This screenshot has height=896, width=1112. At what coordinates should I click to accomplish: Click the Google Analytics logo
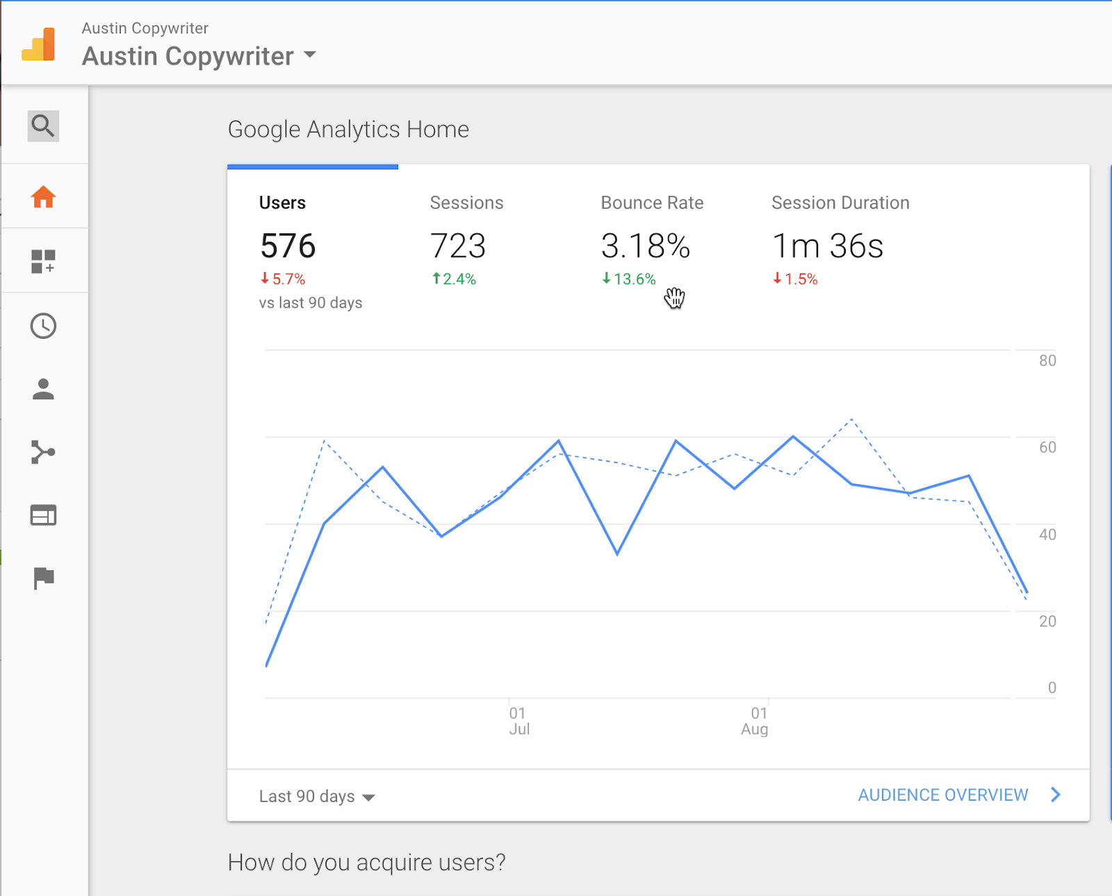click(39, 43)
